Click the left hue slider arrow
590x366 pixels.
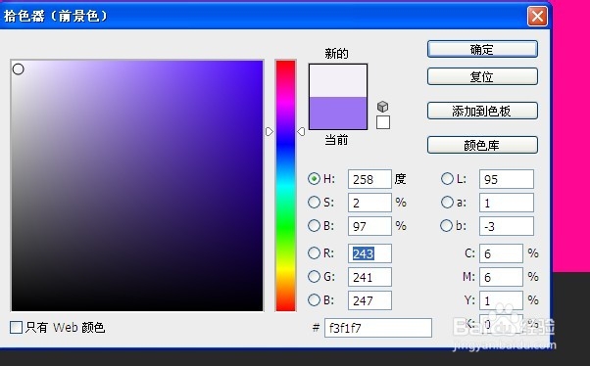(270, 131)
